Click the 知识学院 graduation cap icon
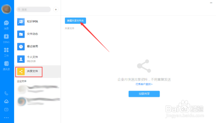This screenshot has width=216, height=123. coord(21,22)
